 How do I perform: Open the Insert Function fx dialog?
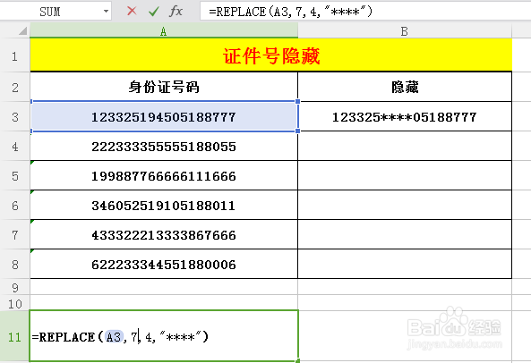pyautogui.click(x=176, y=11)
